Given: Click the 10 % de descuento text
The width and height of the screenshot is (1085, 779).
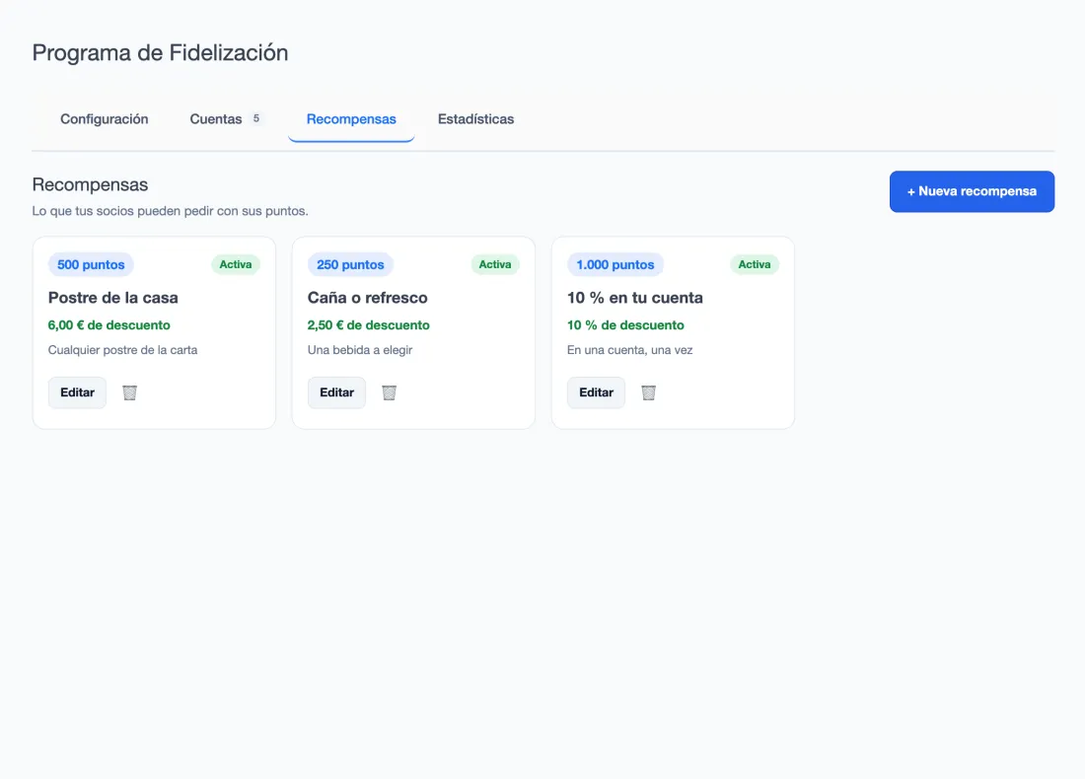Looking at the screenshot, I should click(x=625, y=325).
